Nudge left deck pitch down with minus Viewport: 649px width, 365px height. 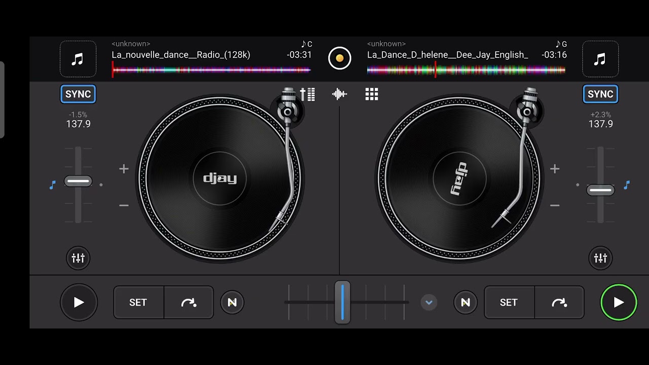(124, 205)
